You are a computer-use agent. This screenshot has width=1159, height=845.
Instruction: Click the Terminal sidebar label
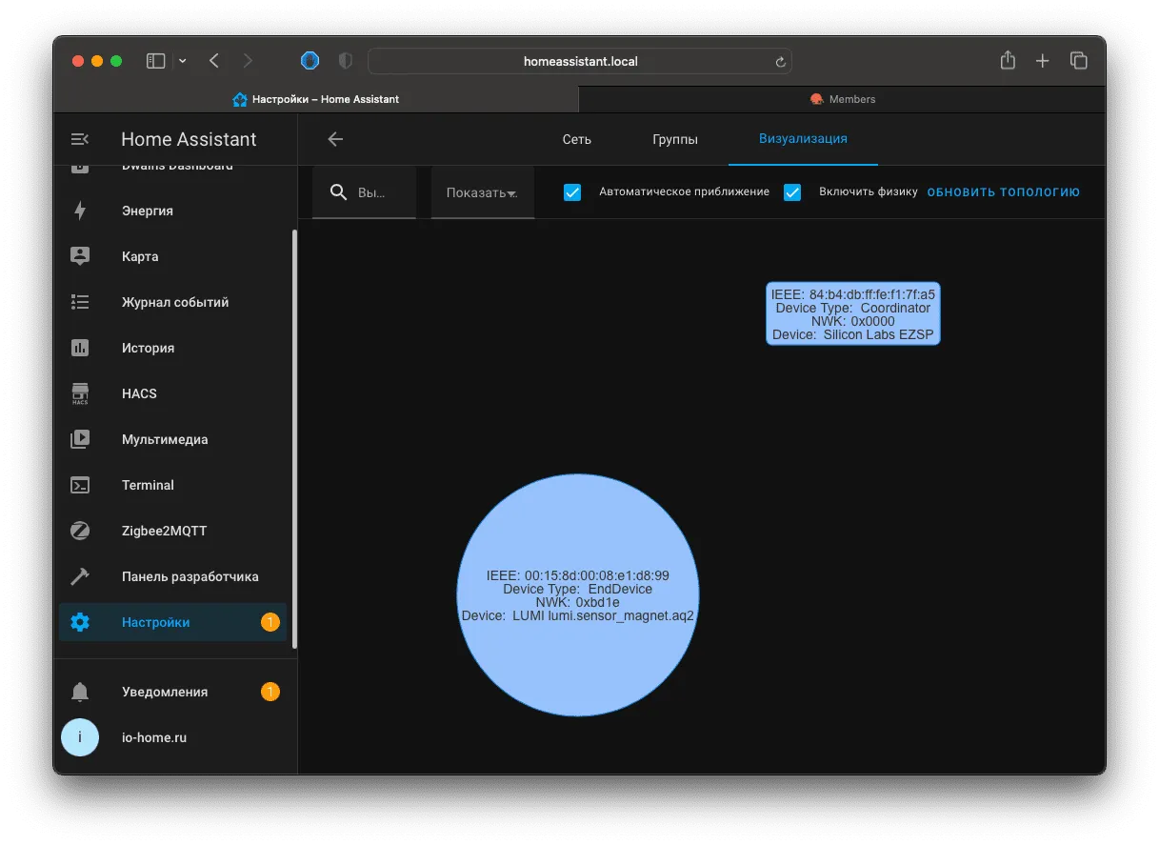point(148,485)
